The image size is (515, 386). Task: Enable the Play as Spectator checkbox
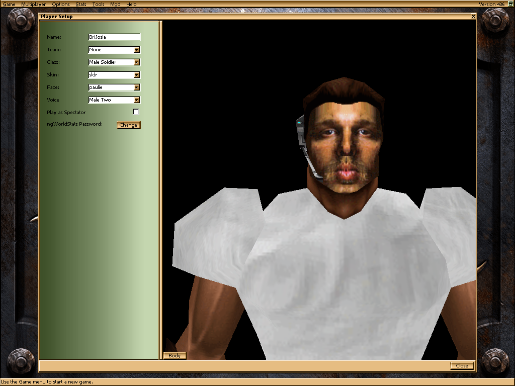pos(136,112)
